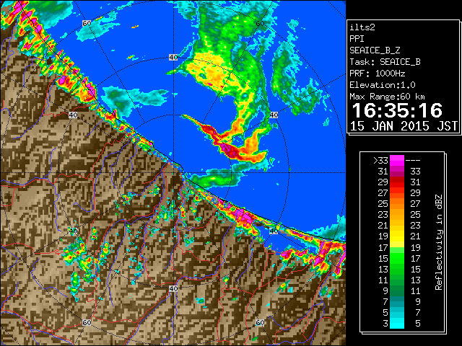
Task: Click the radar site name 'ilts2'
Action: pos(362,27)
